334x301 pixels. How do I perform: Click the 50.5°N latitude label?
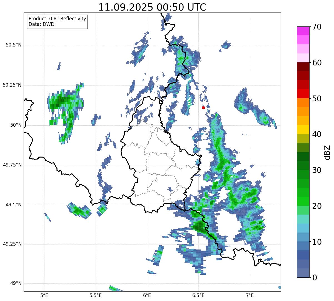tap(14, 45)
